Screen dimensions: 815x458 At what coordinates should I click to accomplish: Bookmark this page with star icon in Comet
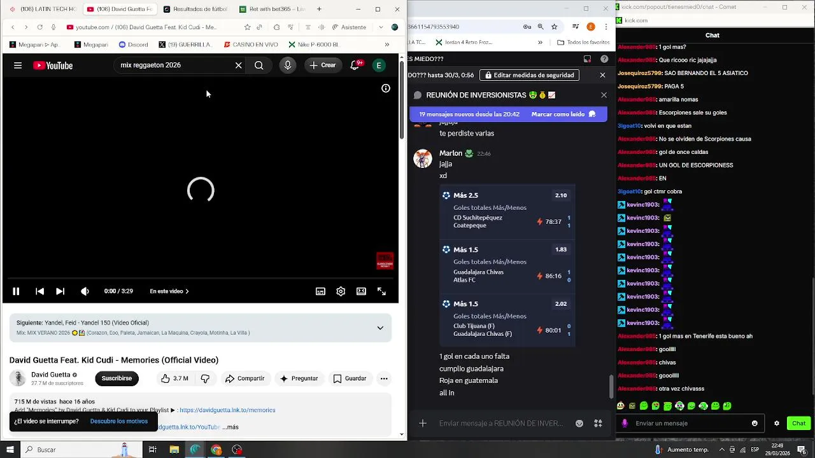click(x=248, y=27)
